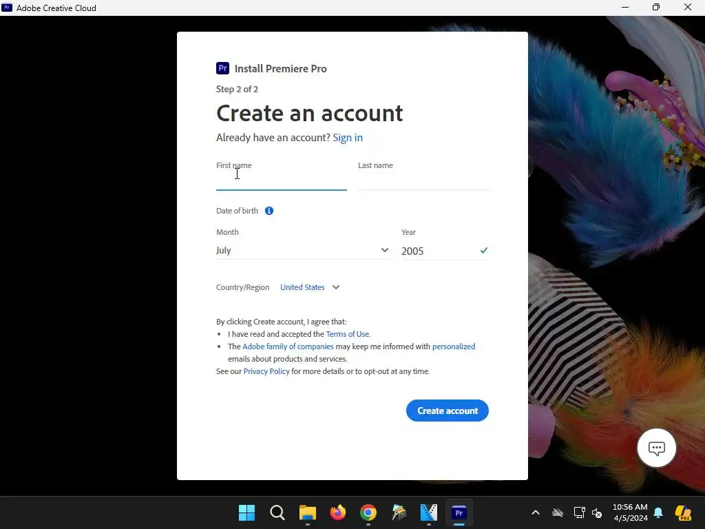
Task: Click the Adobe Creative Cloud title bar icon
Action: click(7, 7)
